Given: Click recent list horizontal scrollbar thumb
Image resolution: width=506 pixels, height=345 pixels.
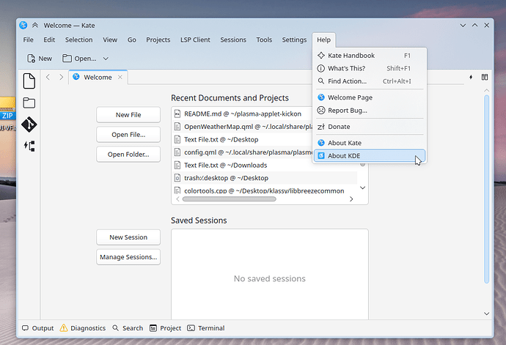Looking at the screenshot, I should pos(229,199).
